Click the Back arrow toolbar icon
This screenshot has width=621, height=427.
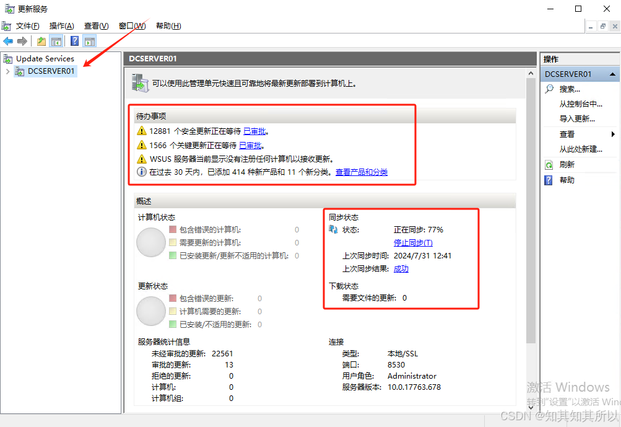[8, 42]
